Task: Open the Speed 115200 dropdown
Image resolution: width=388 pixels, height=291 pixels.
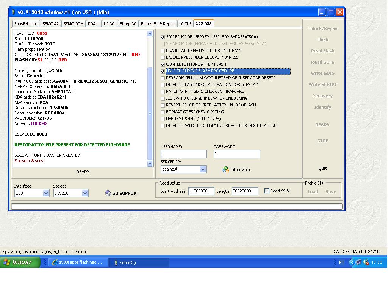Action: [x=85, y=193]
